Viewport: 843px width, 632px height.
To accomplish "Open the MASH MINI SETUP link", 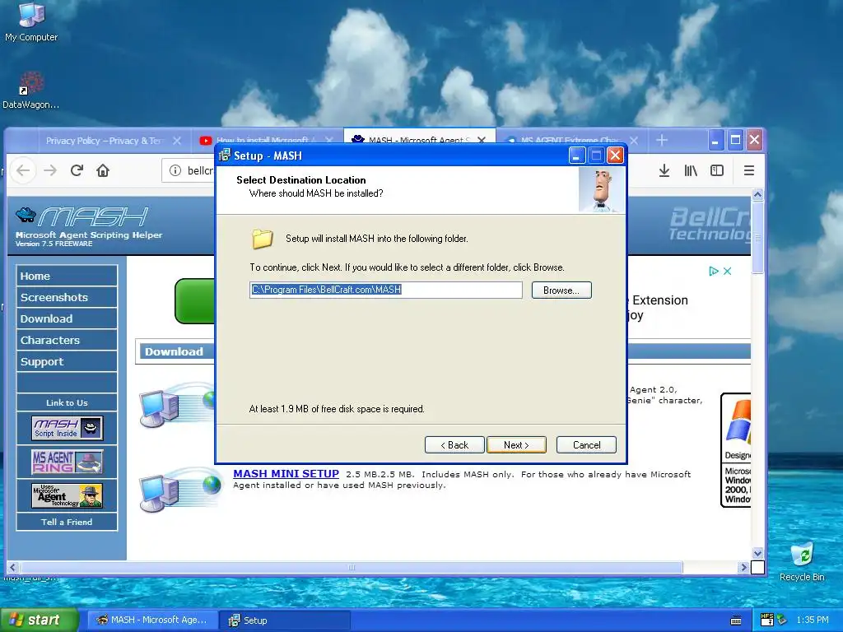I will click(x=286, y=474).
